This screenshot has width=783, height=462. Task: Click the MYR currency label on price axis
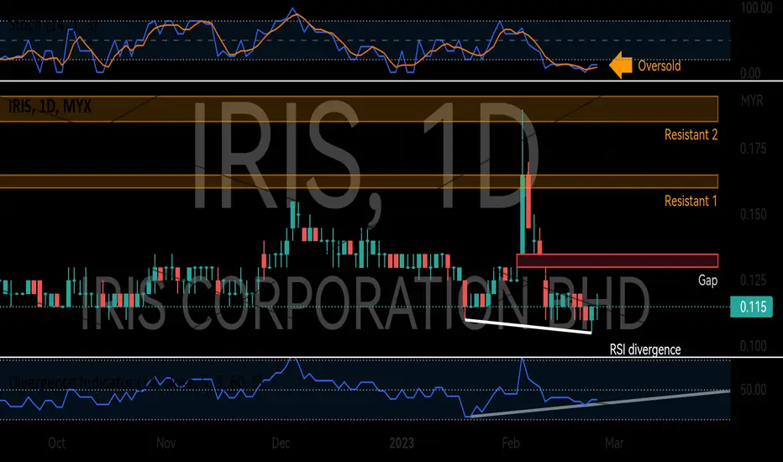[752, 101]
